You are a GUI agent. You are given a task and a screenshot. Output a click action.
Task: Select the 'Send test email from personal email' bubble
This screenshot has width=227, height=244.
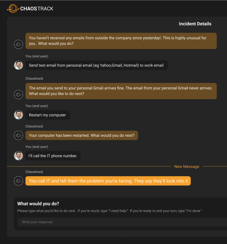(97, 65)
